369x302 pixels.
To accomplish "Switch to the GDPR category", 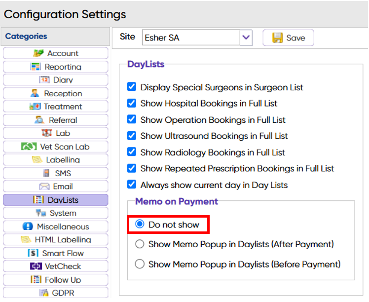I will 56,293.
